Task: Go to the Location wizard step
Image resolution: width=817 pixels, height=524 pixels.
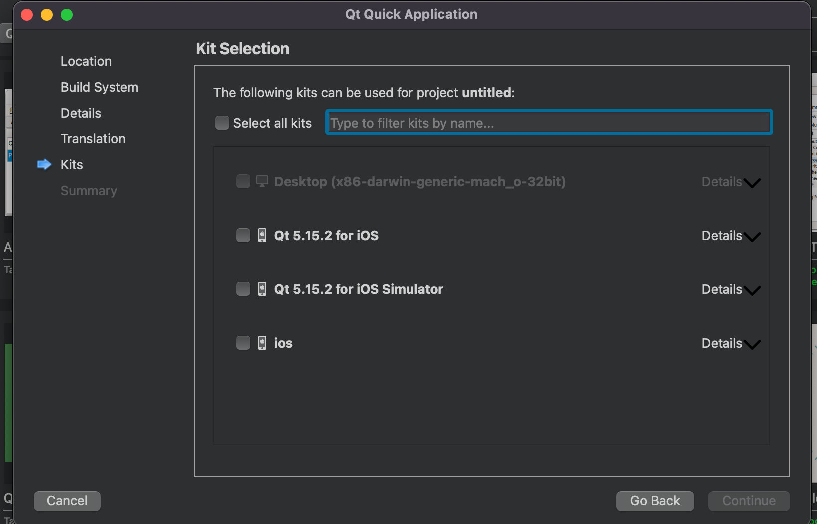Action: 86,61
